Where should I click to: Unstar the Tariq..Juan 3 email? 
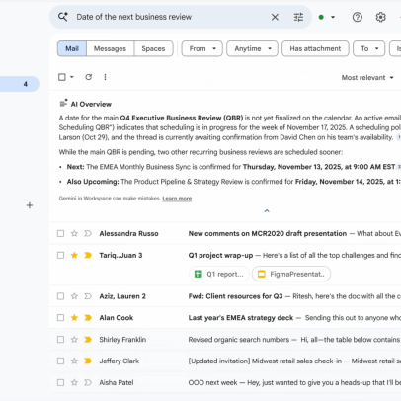(x=74, y=255)
